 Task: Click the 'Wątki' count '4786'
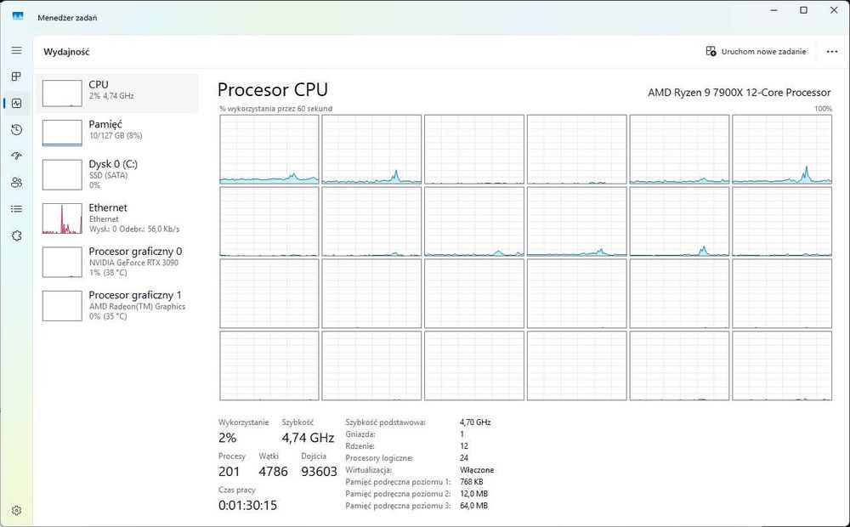273,471
